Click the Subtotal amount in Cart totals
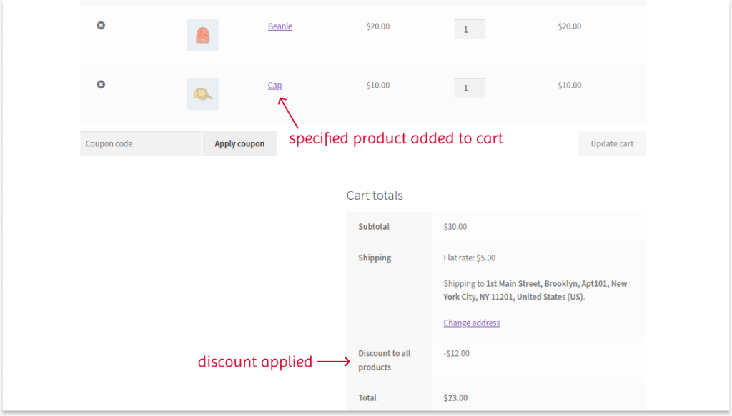This screenshot has height=416, width=732. coord(455,226)
